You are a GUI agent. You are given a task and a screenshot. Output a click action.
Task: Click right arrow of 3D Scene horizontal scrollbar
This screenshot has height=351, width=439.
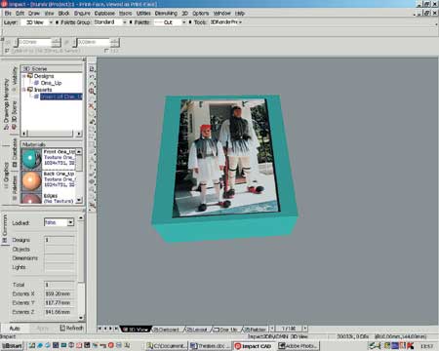79,134
